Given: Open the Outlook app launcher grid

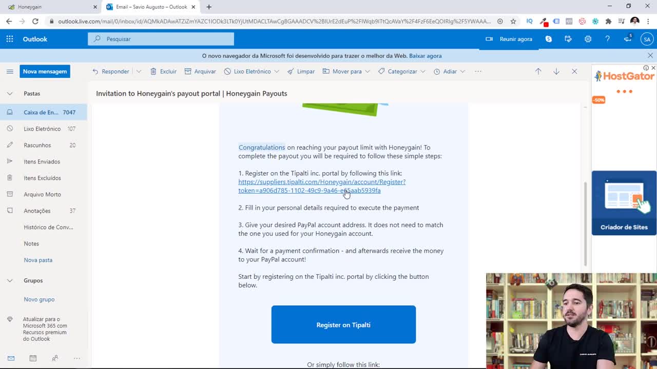Looking at the screenshot, I should click(10, 39).
